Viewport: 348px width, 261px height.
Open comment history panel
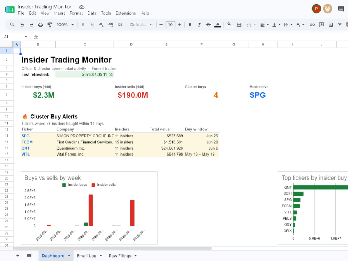[341, 9]
